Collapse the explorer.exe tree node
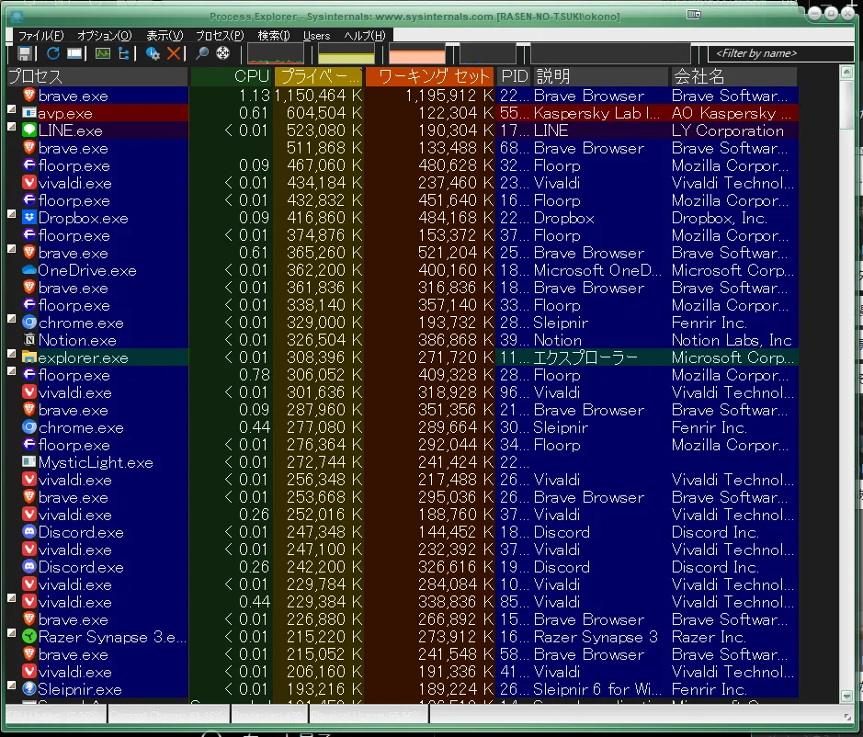 12,354
